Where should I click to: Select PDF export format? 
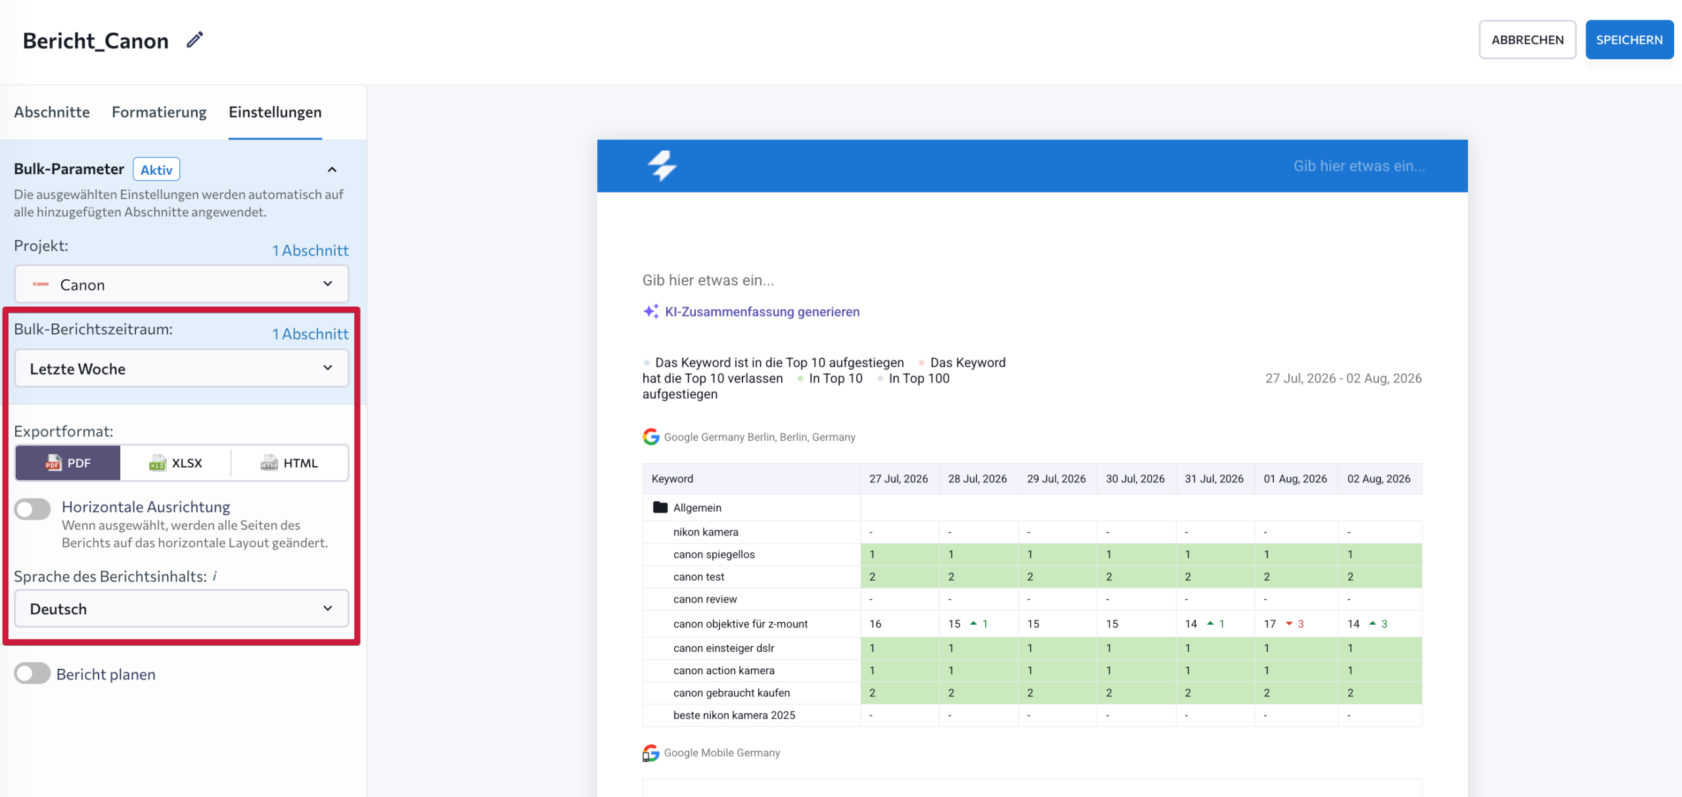68,463
